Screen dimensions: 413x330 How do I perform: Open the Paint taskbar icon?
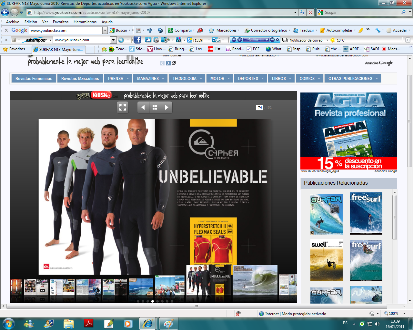pyautogui.click(x=168, y=324)
